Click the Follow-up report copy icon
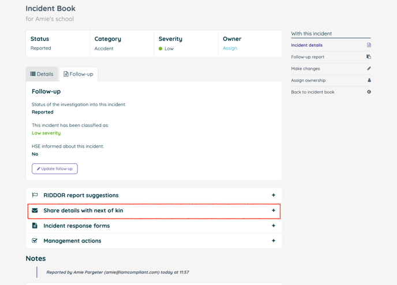Viewport: 397px width, 285px height. (369, 57)
